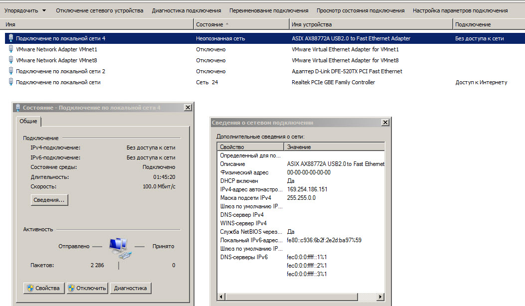Screen dimensions: 525x306
Task: Open the Упорядочить dropdown menu
Action: pyautogui.click(x=25, y=10)
